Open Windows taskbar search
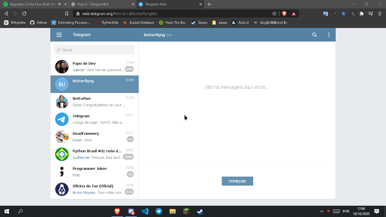The image size is (386, 217). (20, 211)
